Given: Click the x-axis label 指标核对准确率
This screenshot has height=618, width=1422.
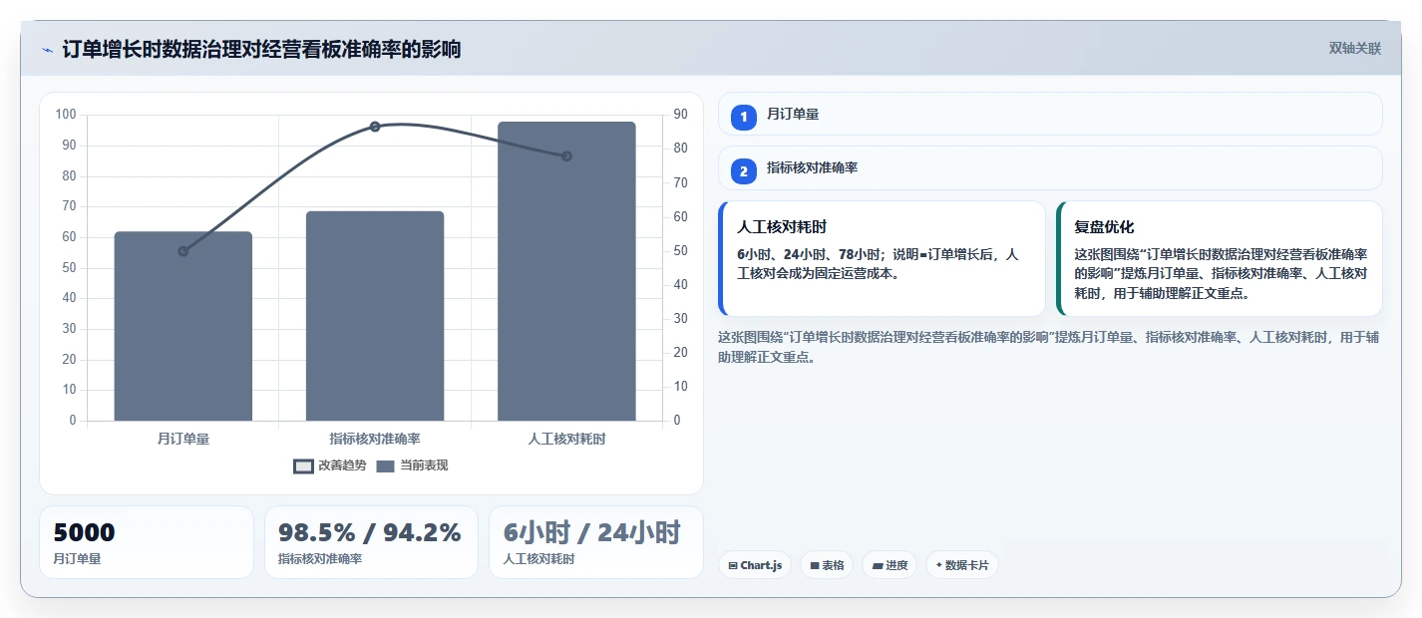Looking at the screenshot, I should point(375,439).
